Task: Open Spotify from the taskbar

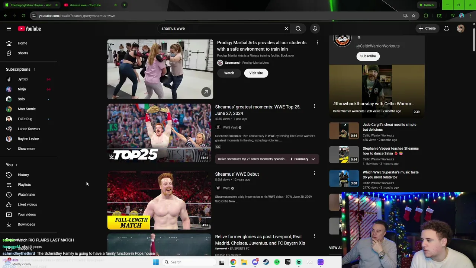Action: (277, 262)
